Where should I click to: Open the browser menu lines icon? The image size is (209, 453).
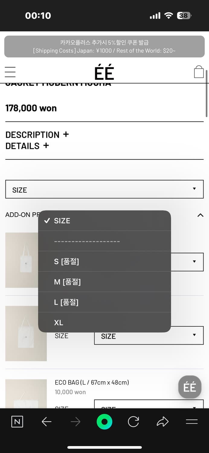click(191, 422)
